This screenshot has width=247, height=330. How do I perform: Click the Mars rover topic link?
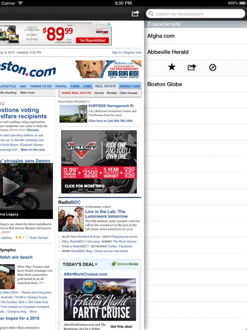[x=28, y=93]
